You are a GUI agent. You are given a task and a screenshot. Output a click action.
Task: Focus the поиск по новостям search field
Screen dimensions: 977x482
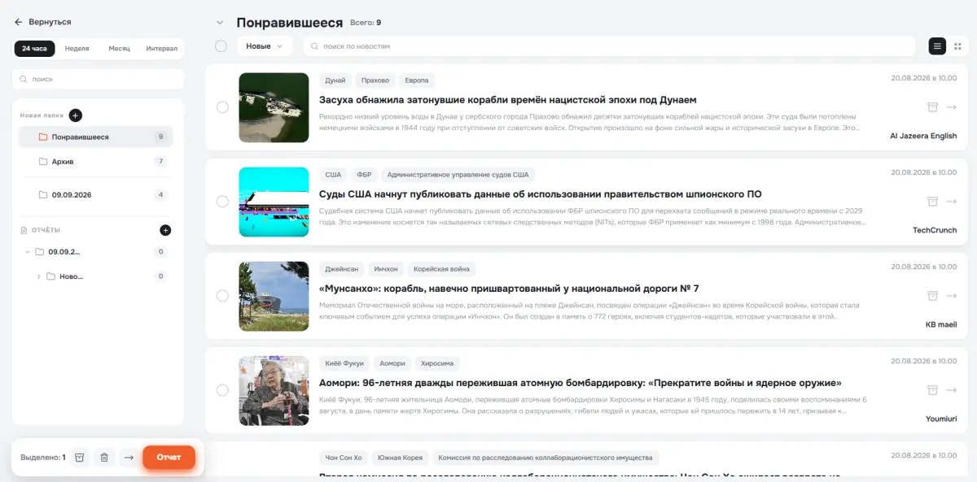609,46
